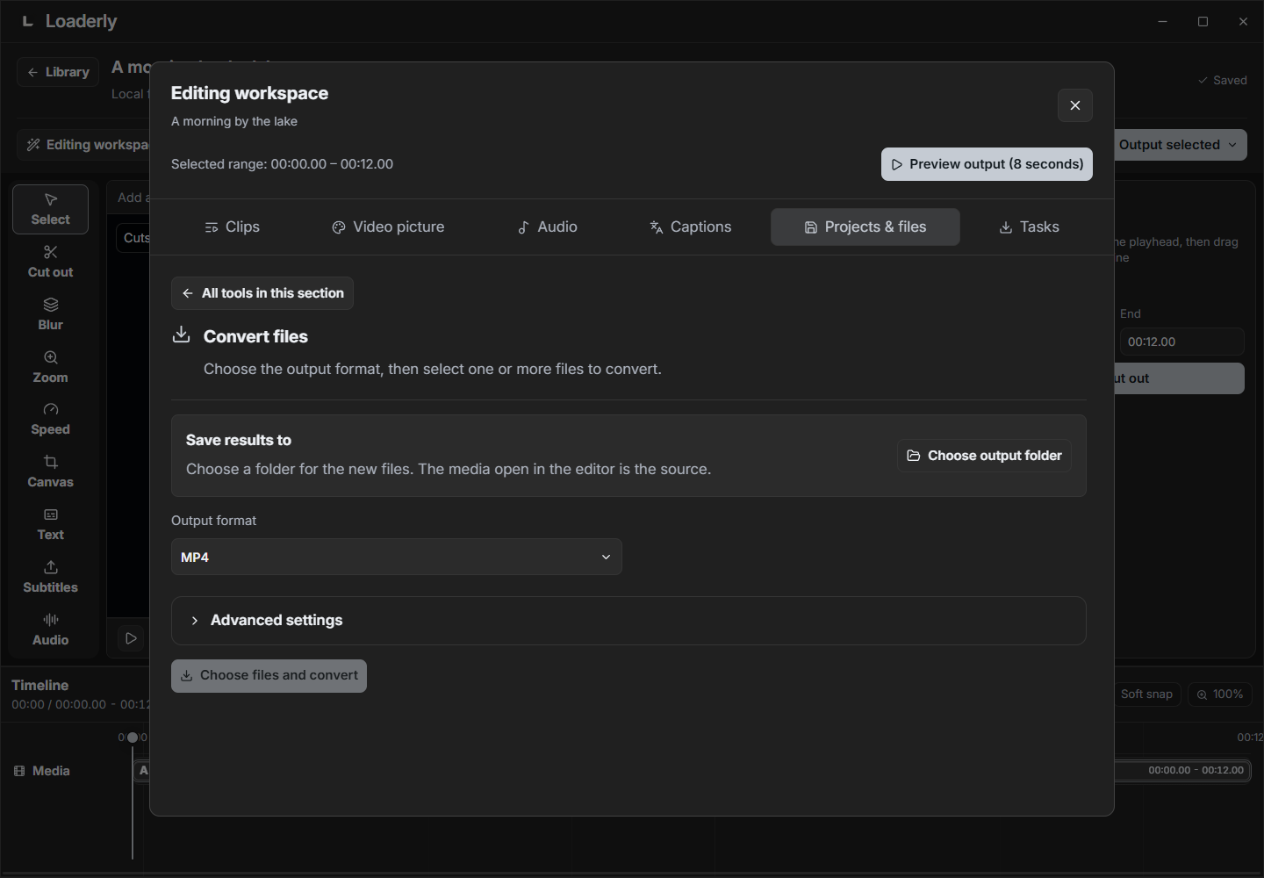Activate the Zoom magnifier tool

tap(50, 367)
